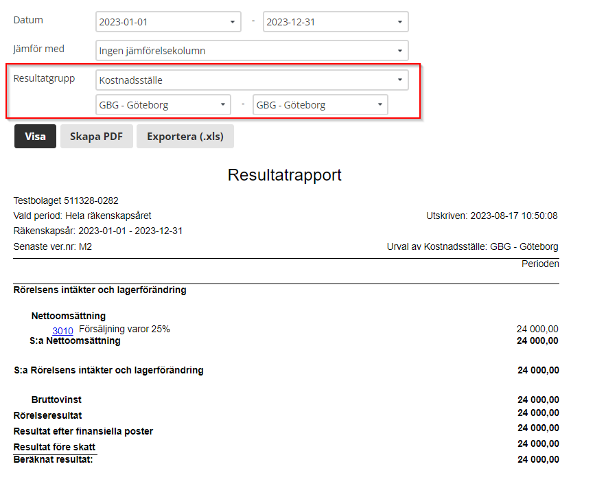
Task: Open account 3010 link
Action: (62, 331)
